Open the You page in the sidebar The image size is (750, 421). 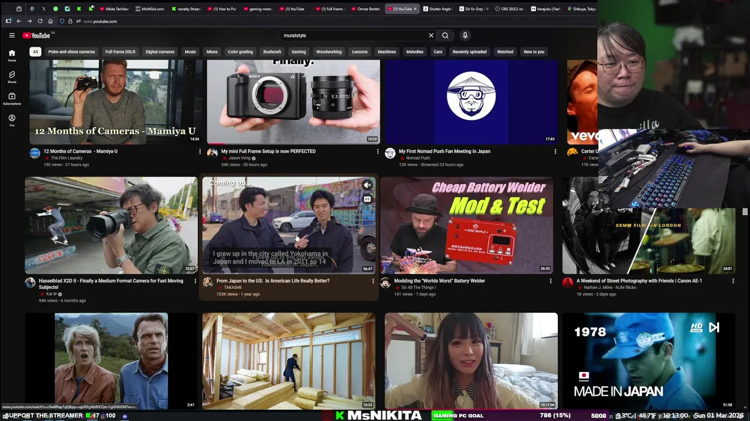click(12, 120)
